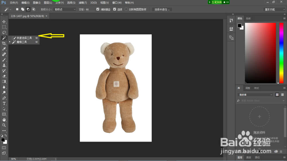Expand the Adobe Stock search options arrow

click(x=284, y=101)
